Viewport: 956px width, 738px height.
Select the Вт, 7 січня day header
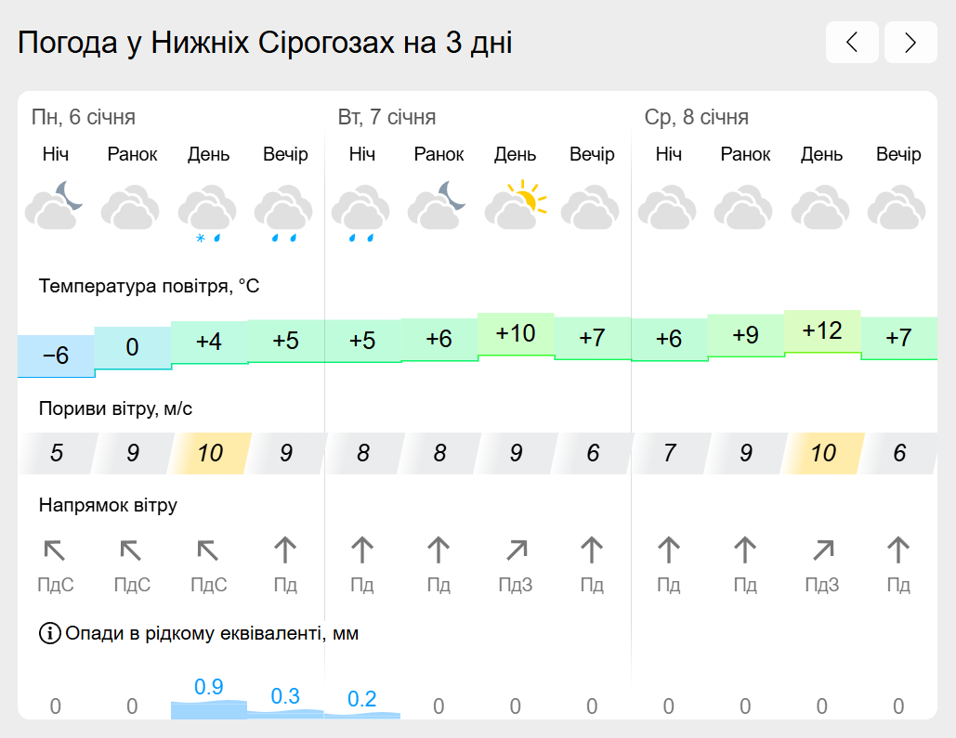(x=386, y=117)
